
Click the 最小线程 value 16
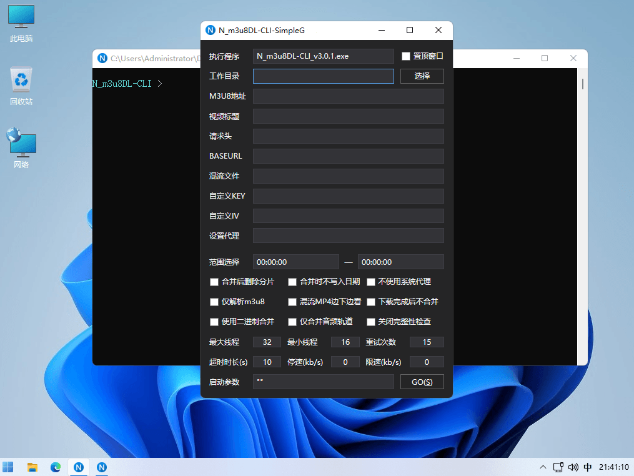pos(345,342)
